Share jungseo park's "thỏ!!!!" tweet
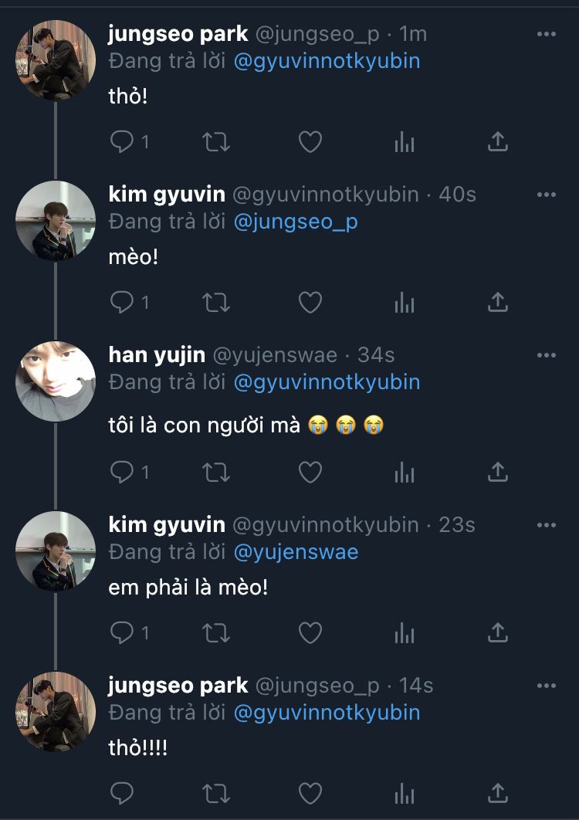This screenshot has height=820, width=579. [x=498, y=793]
